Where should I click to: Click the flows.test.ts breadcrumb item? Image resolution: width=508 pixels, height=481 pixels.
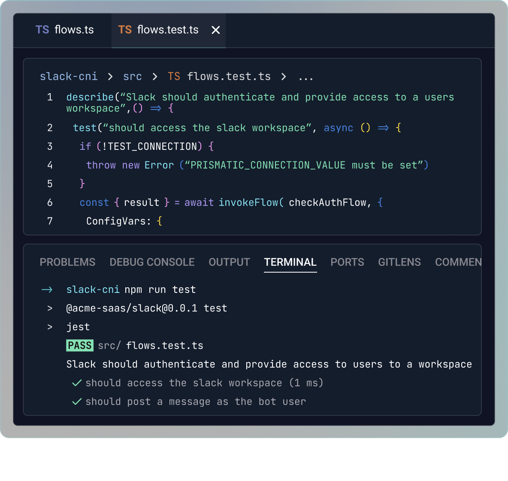click(x=229, y=76)
